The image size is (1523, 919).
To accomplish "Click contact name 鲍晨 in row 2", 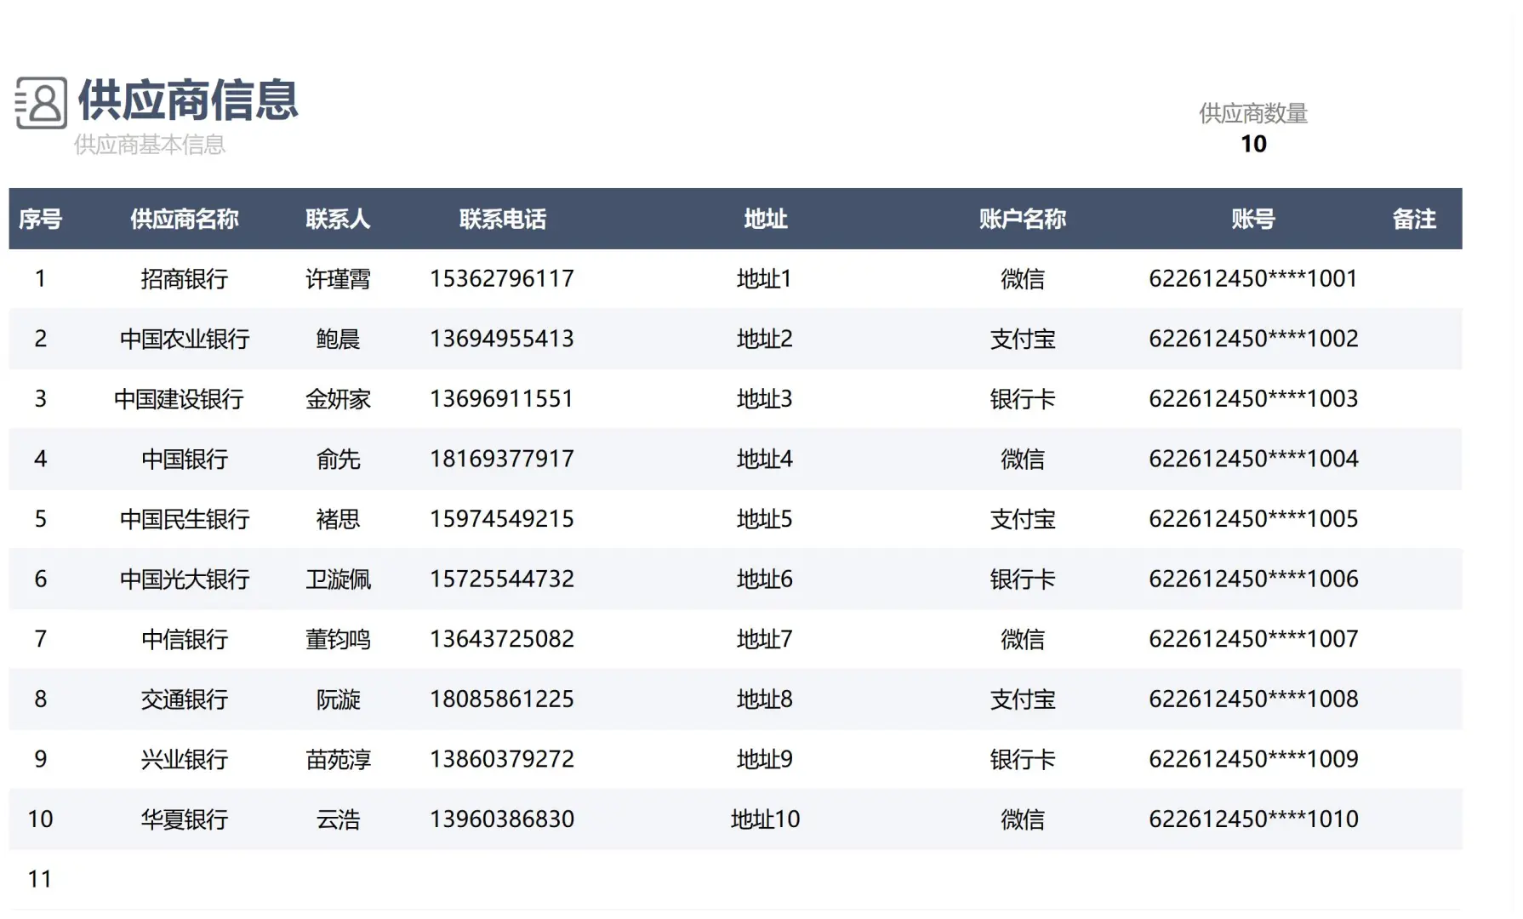I will pyautogui.click(x=337, y=339).
